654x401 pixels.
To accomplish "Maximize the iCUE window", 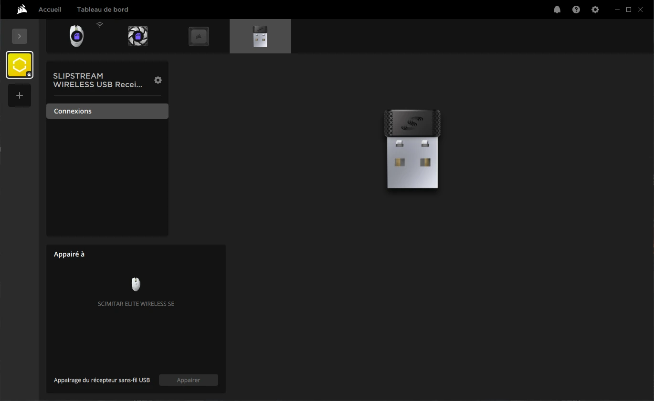I will [x=629, y=10].
